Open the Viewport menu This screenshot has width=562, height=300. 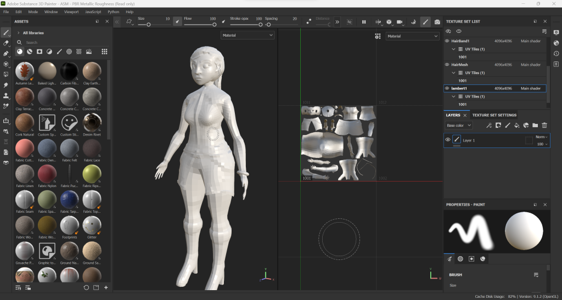[x=71, y=12]
